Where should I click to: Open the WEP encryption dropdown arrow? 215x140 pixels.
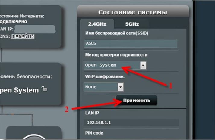(x=121, y=87)
